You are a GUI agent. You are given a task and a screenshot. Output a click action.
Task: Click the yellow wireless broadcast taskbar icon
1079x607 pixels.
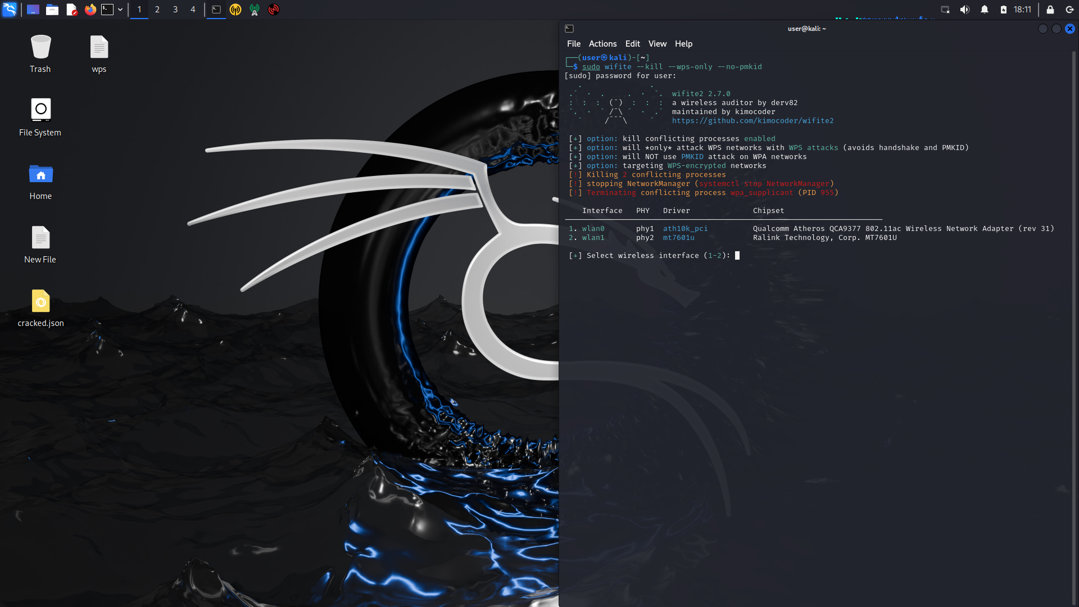point(235,10)
